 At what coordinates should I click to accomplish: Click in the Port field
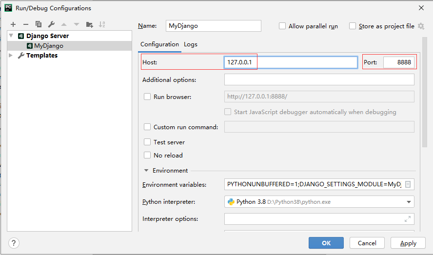399,62
